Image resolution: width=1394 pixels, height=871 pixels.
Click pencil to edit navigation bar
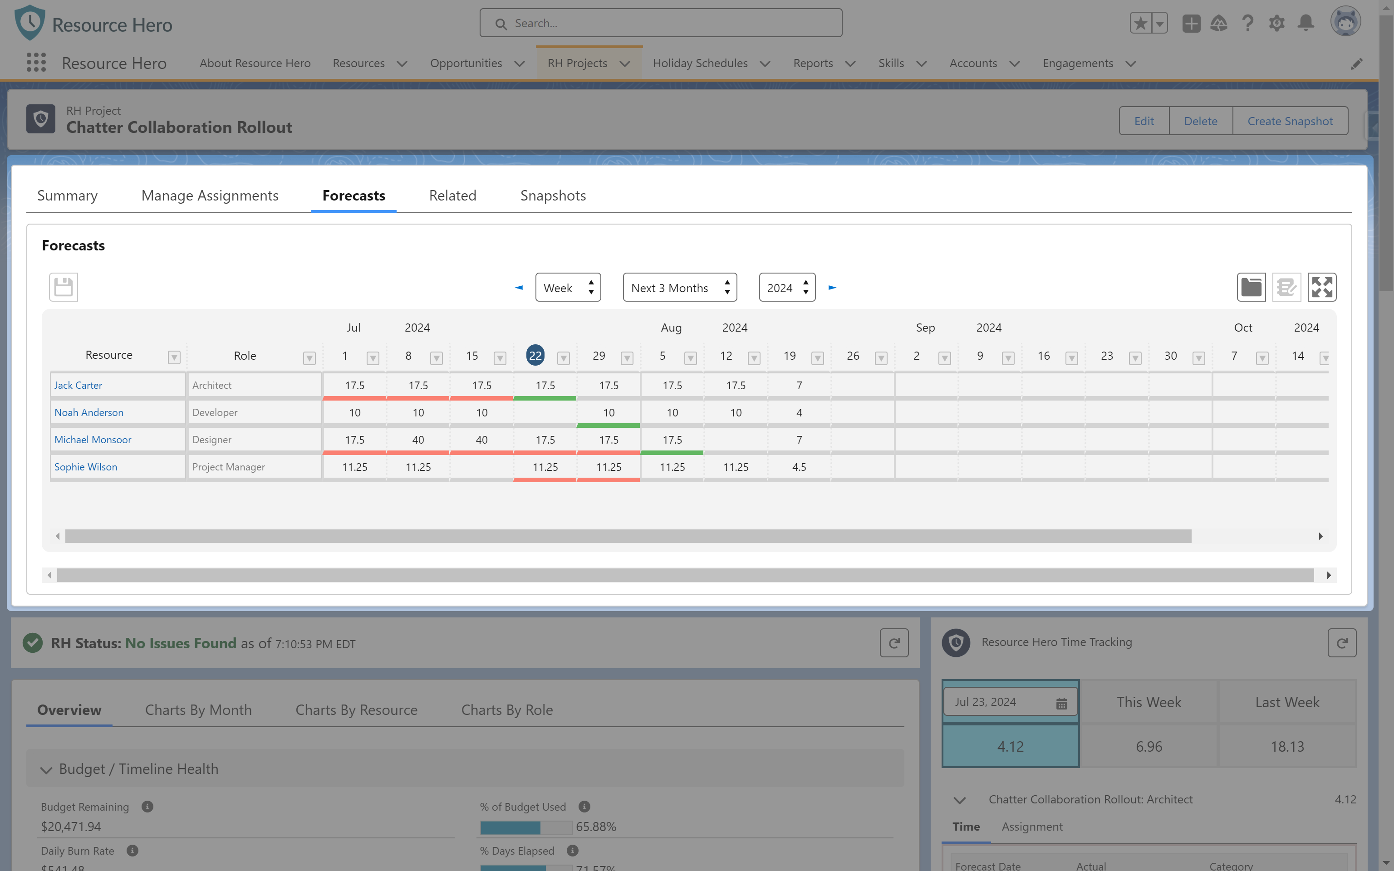tap(1356, 64)
